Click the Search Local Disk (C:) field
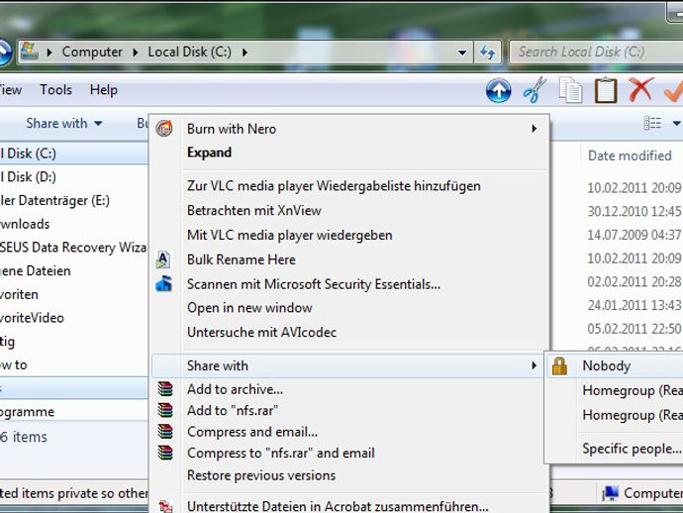Screen dimensions: 683x513 click(x=596, y=52)
